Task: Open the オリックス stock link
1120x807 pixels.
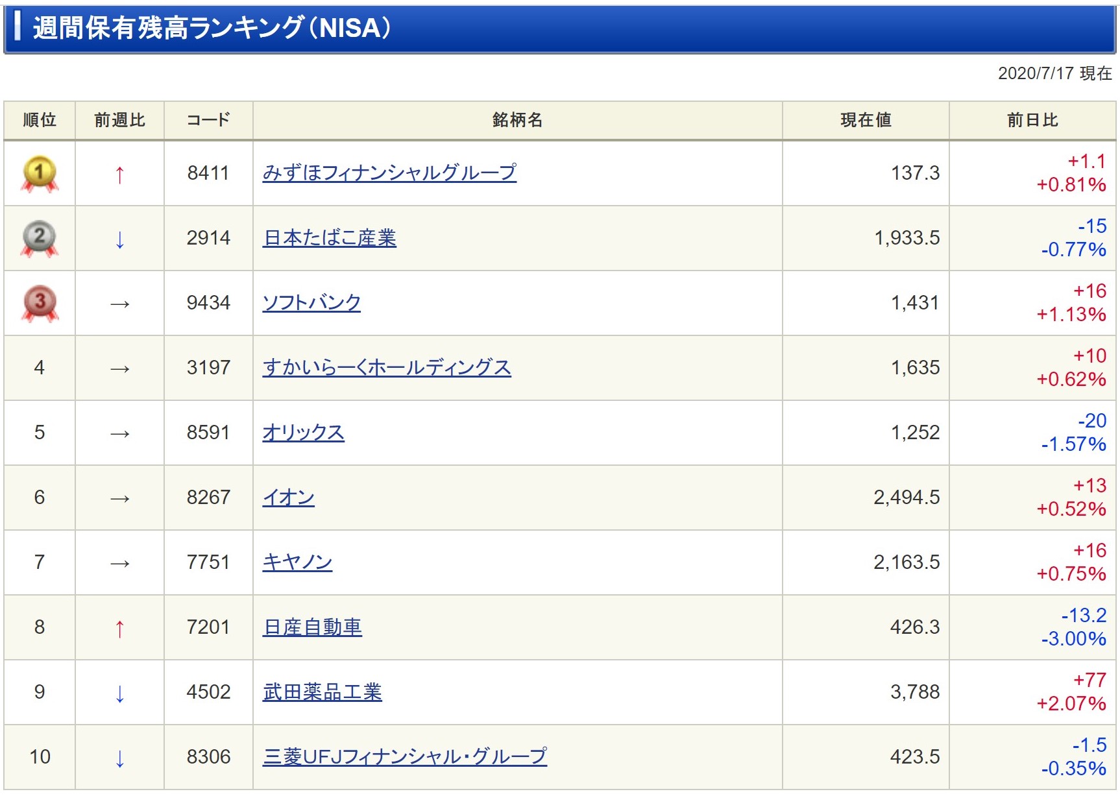Action: (x=303, y=432)
